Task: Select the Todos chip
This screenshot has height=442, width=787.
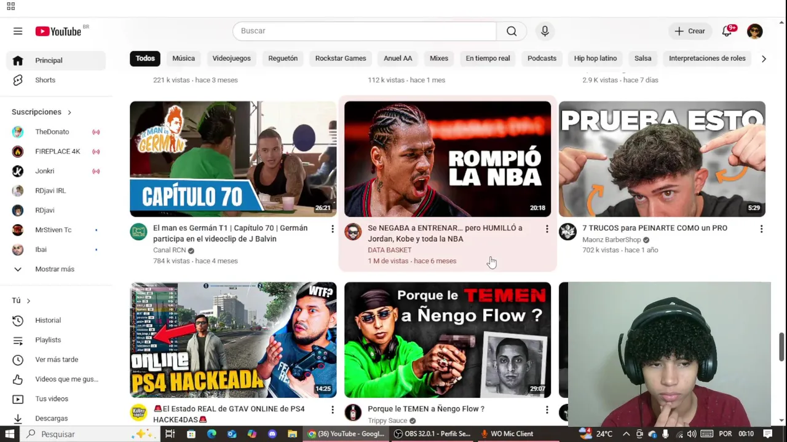Action: (145, 58)
